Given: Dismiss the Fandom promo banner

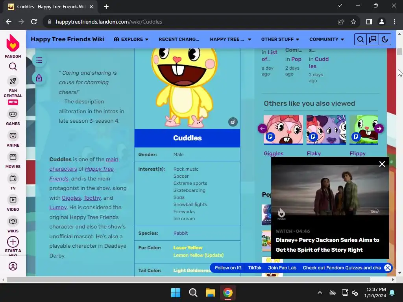Looking at the screenshot, I should [x=388, y=268].
